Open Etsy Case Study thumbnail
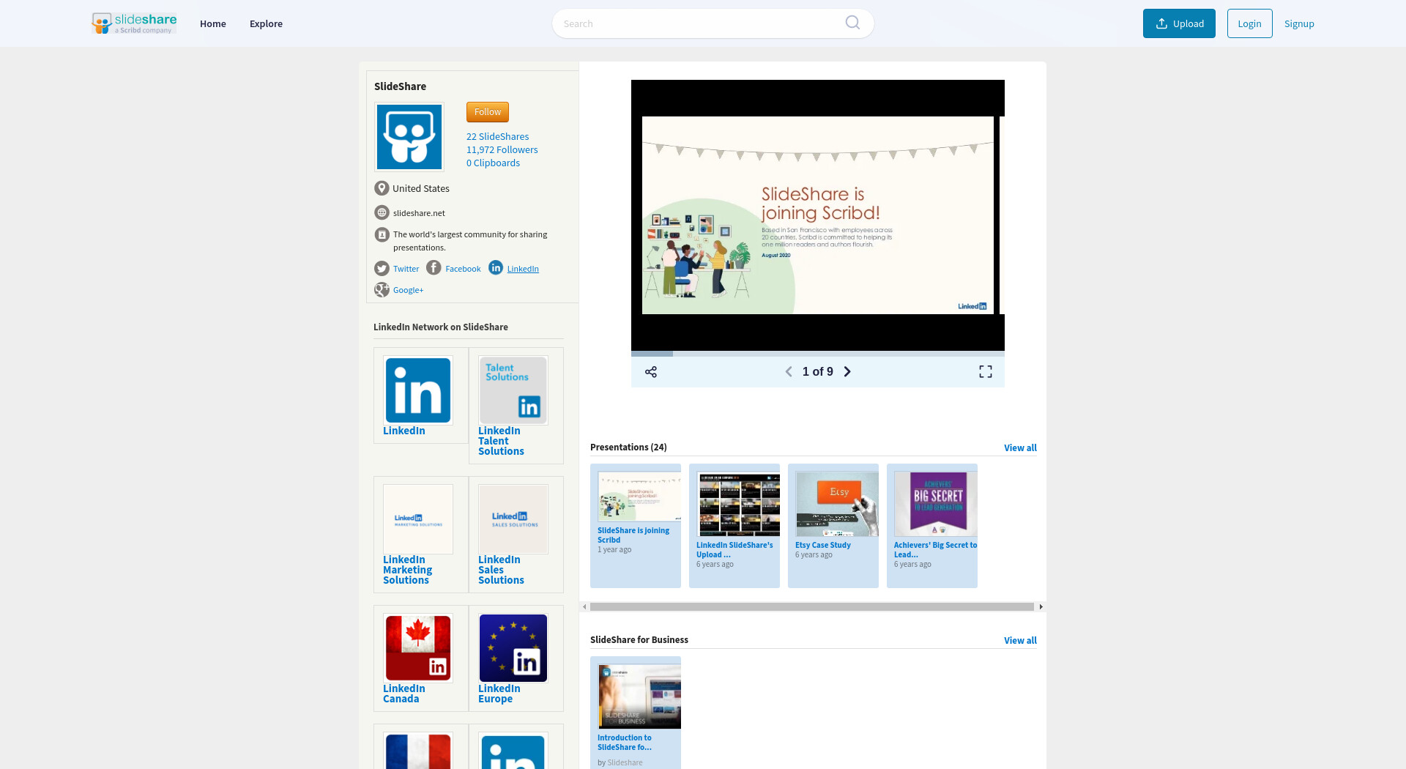 [x=837, y=504]
